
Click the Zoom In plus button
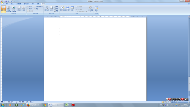click(x=189, y=102)
